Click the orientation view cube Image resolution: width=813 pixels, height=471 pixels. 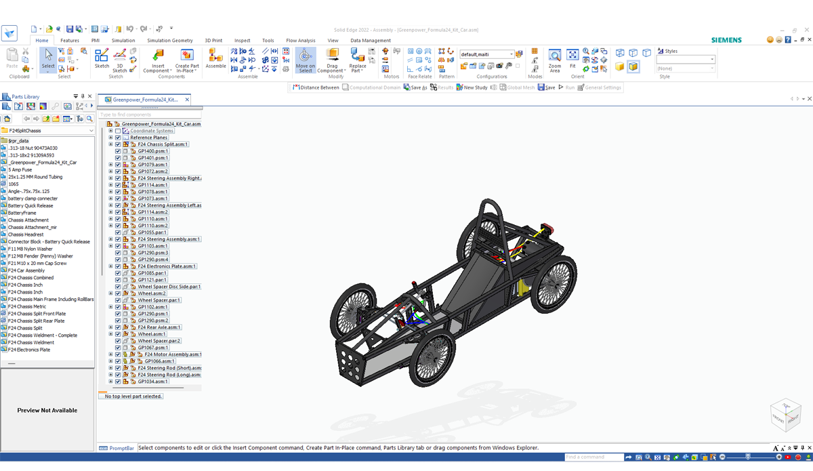tap(785, 414)
